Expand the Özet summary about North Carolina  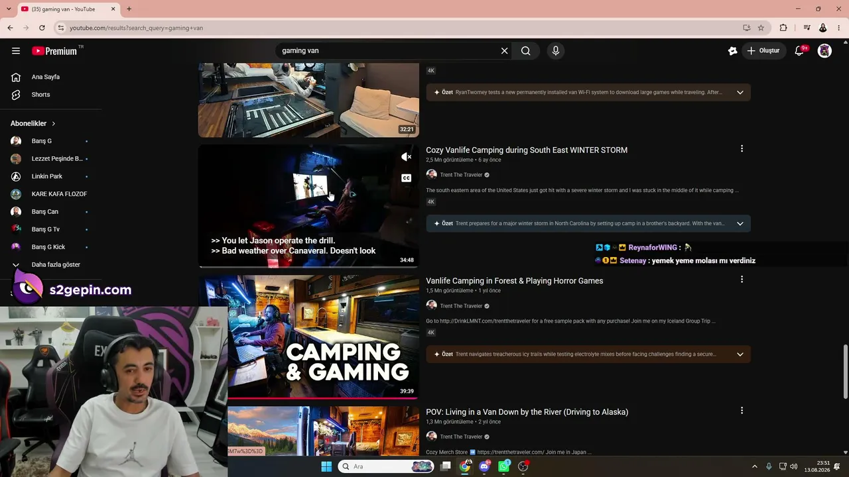[x=740, y=223]
